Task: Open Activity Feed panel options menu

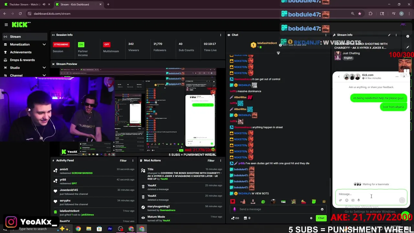Action: tap(133, 161)
